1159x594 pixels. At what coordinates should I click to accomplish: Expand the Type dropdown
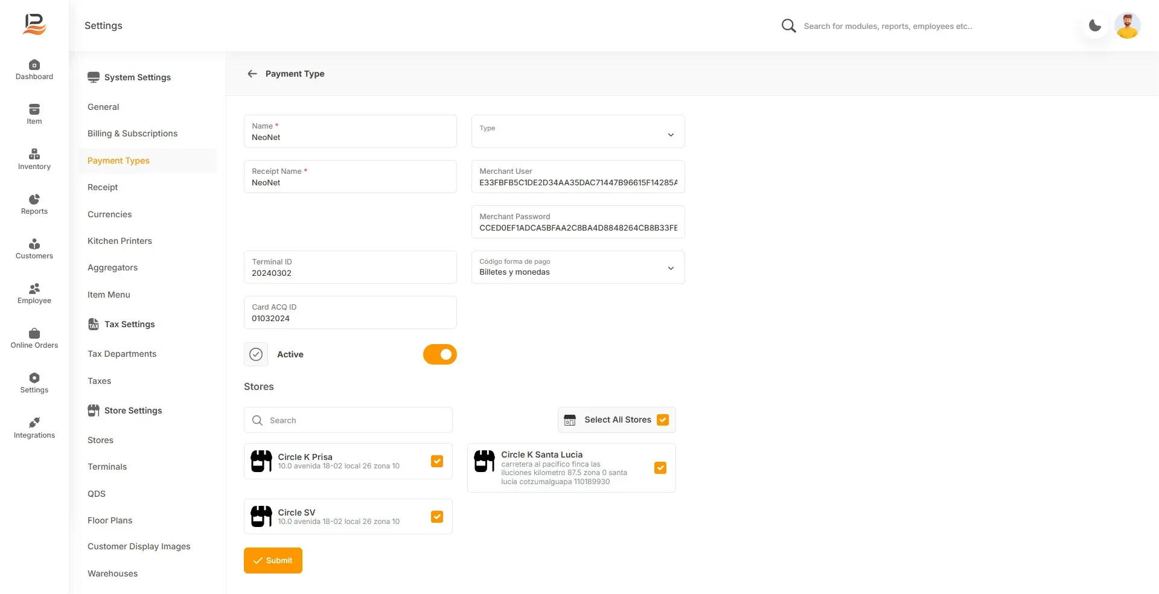[x=578, y=131]
